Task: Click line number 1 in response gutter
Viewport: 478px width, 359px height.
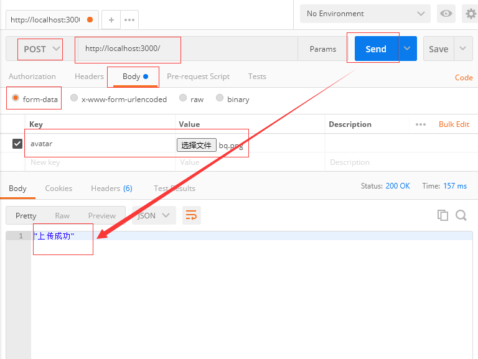Action: (x=21, y=236)
